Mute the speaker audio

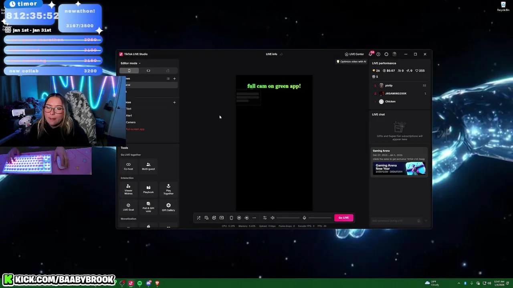pyautogui.click(x=273, y=218)
